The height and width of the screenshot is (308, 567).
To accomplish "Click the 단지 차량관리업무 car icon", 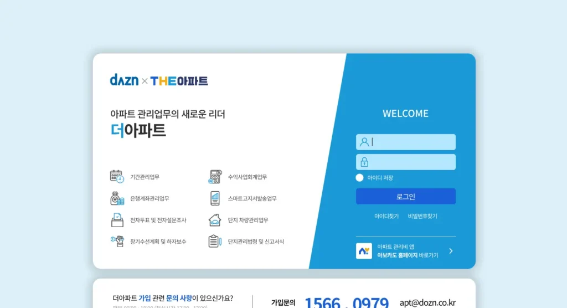I will pos(215,220).
